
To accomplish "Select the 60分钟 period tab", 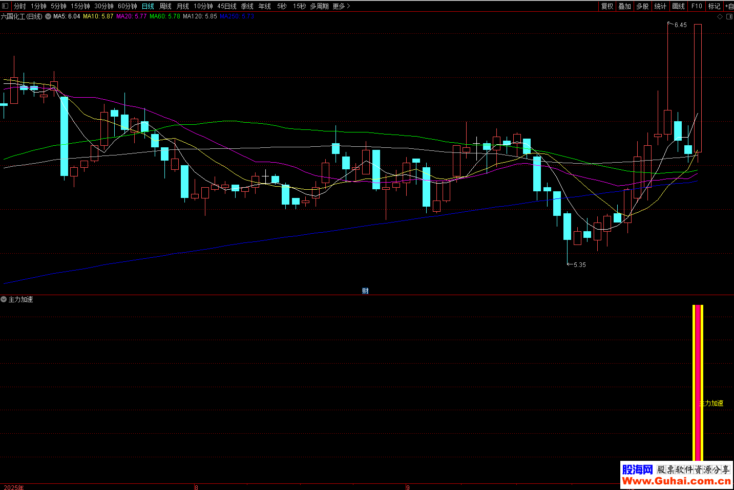I will [x=128, y=6].
